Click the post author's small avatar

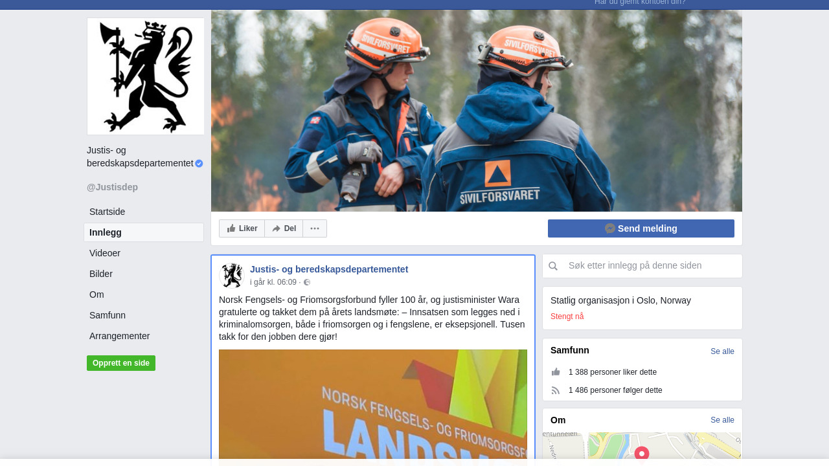232,275
